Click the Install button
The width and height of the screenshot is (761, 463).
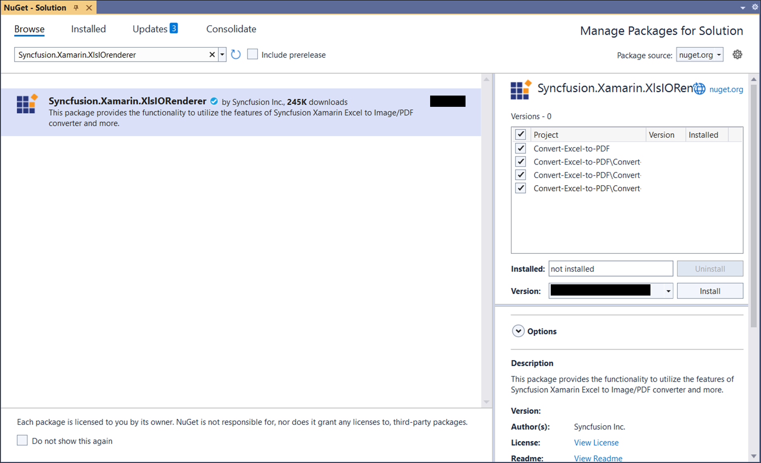[710, 291]
